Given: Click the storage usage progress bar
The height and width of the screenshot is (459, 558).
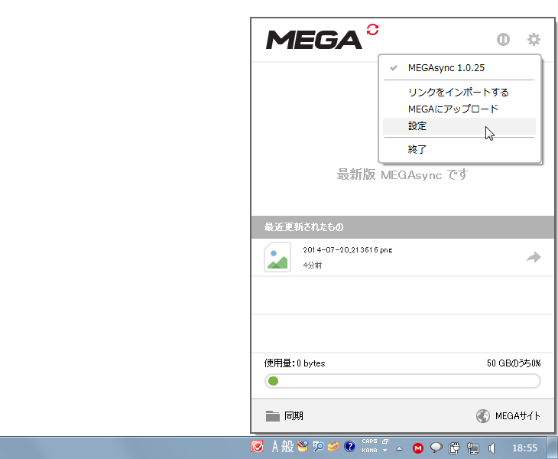Looking at the screenshot, I should coord(403,381).
